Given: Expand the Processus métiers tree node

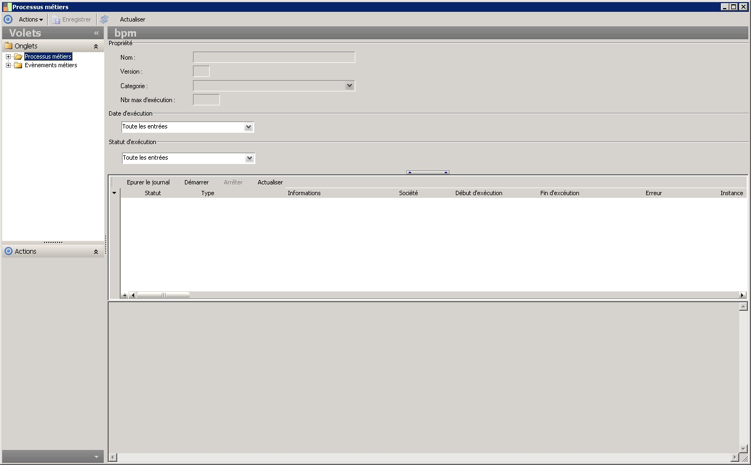Looking at the screenshot, I should point(8,56).
